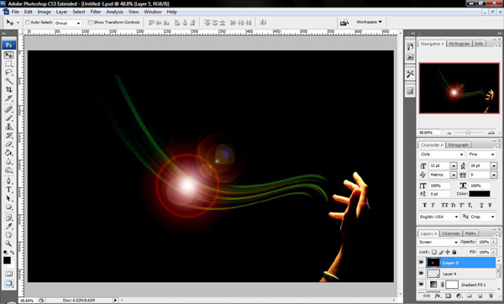Open the font style dropdown Fina
This screenshot has height=304, width=504.
[x=481, y=155]
